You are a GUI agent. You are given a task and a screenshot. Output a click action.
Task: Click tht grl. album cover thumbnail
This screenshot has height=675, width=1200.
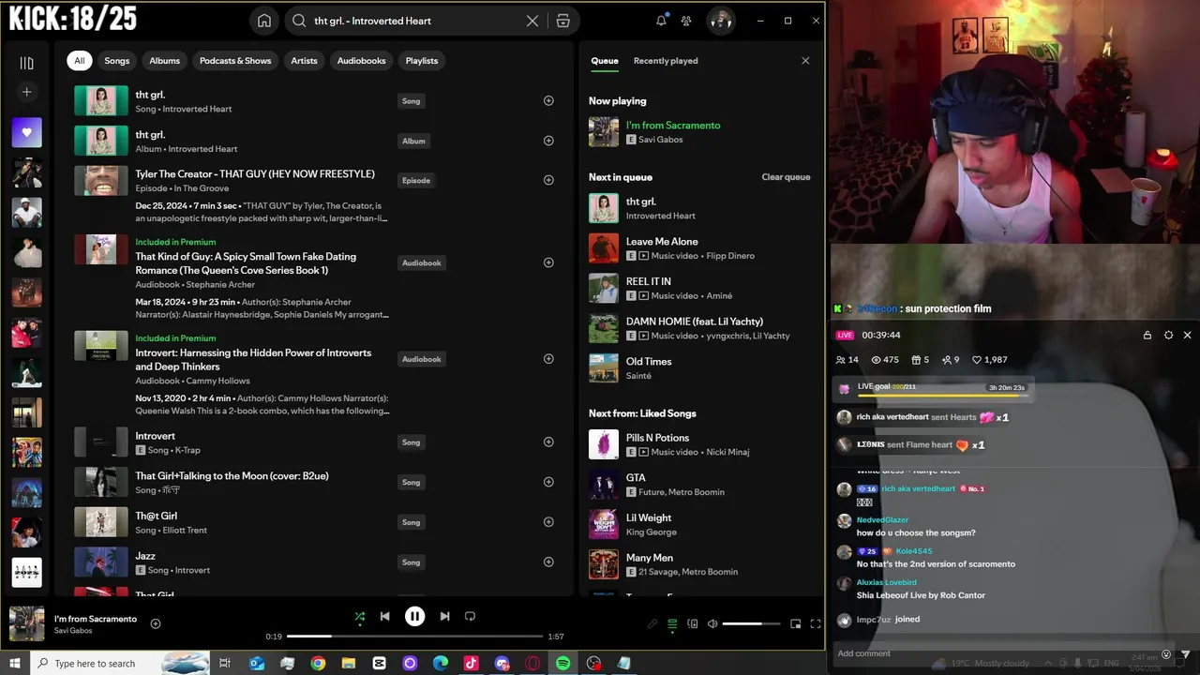click(x=101, y=141)
